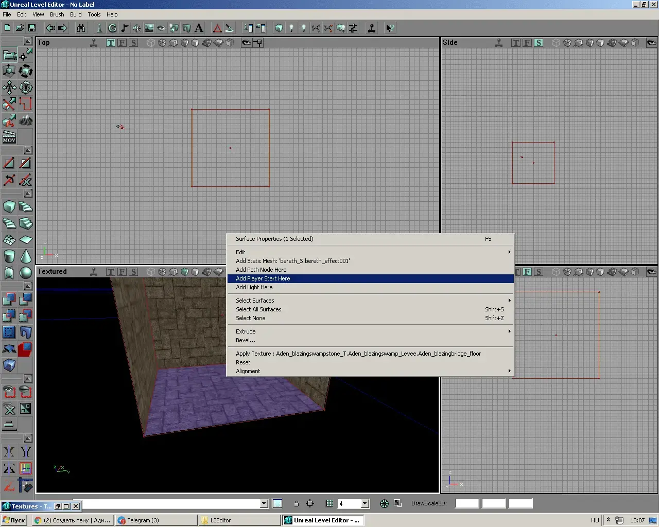Viewport: 659px width, 527px height.
Task: Click Show Selected Actors Only eye icon
Action: coord(9,392)
